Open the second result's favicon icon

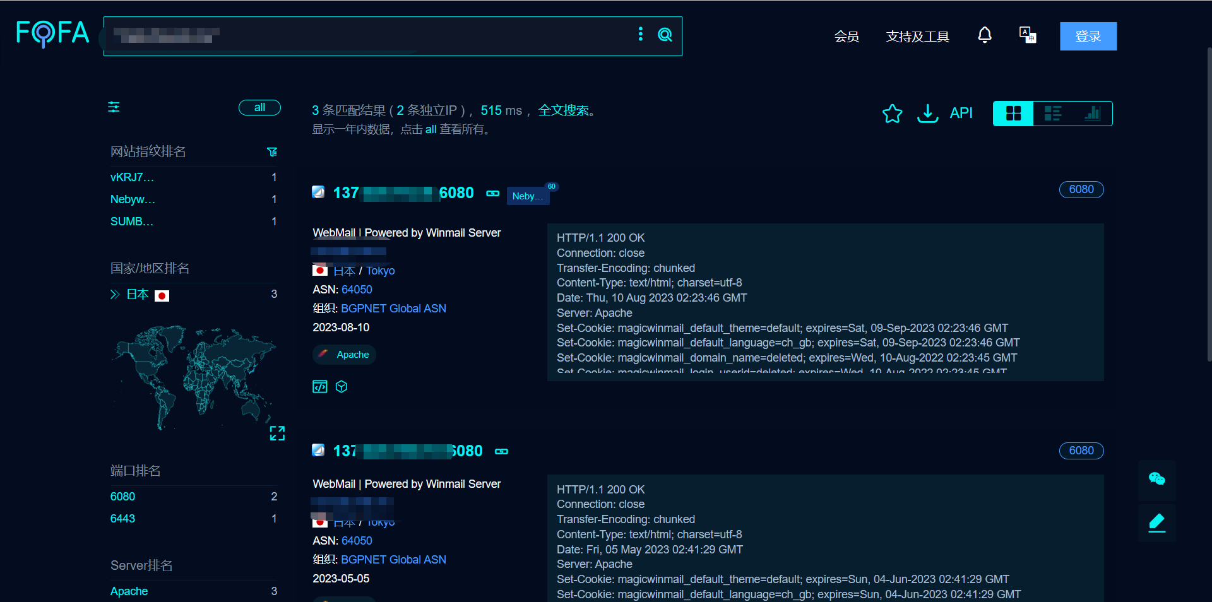tap(318, 450)
